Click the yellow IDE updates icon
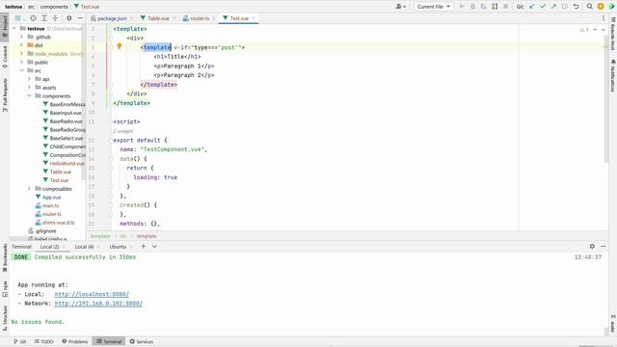Image resolution: width=617 pixels, height=347 pixels. coord(601,7)
